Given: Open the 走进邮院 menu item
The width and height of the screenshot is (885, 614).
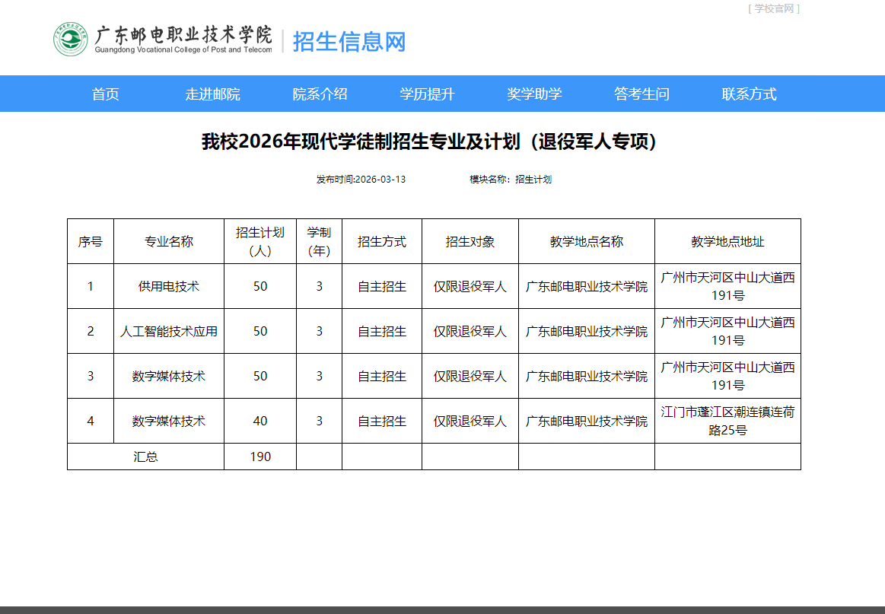Looking at the screenshot, I should 214,94.
